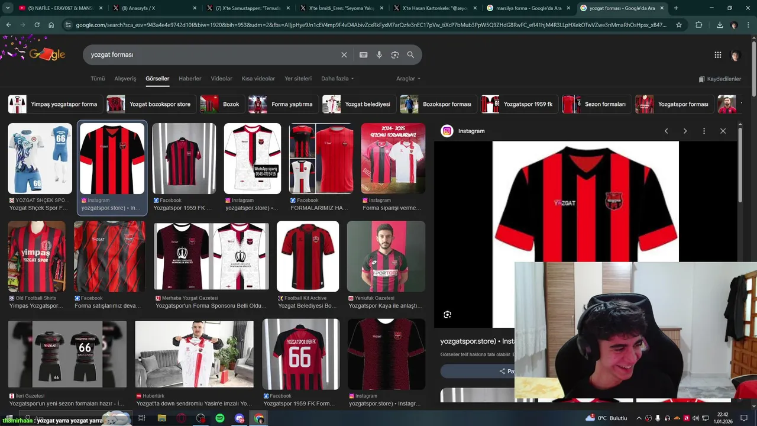Open the Yozgat Shçek Spor jersey thumbnail
The width and height of the screenshot is (757, 426).
tap(40, 159)
